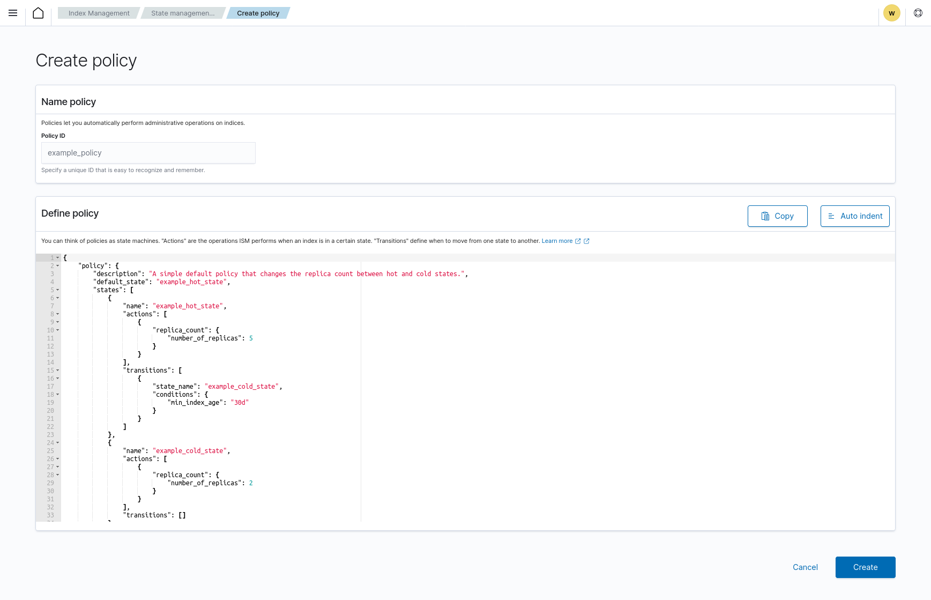This screenshot has height=600, width=931.
Task: Click the "30d" min_index_age value
Action: click(x=240, y=403)
